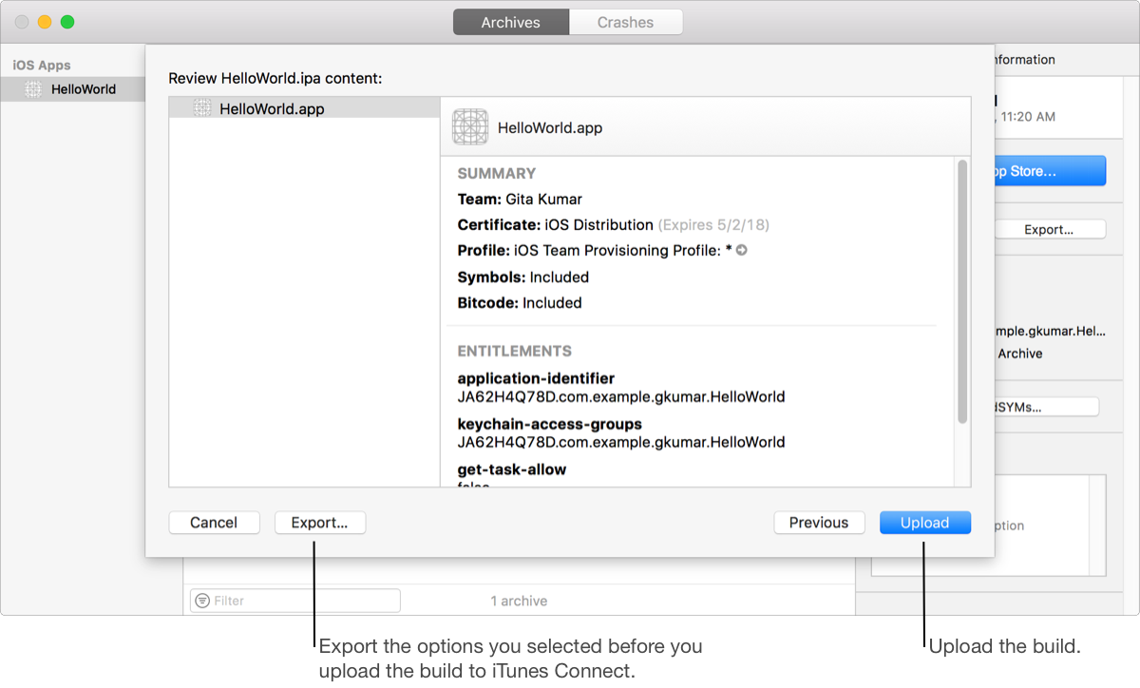
Task: Click the Bitcode: Included row
Action: [520, 303]
